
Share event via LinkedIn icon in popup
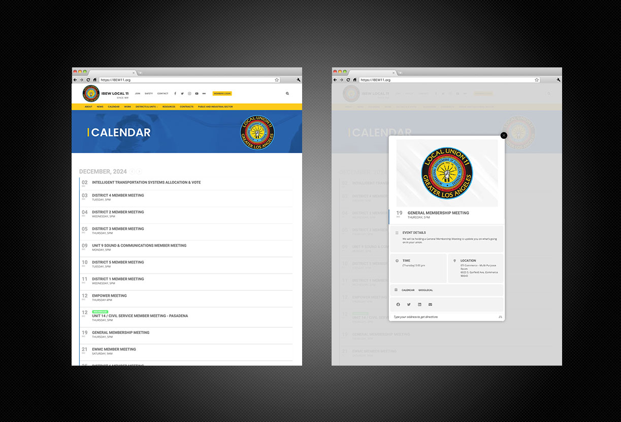click(x=419, y=304)
